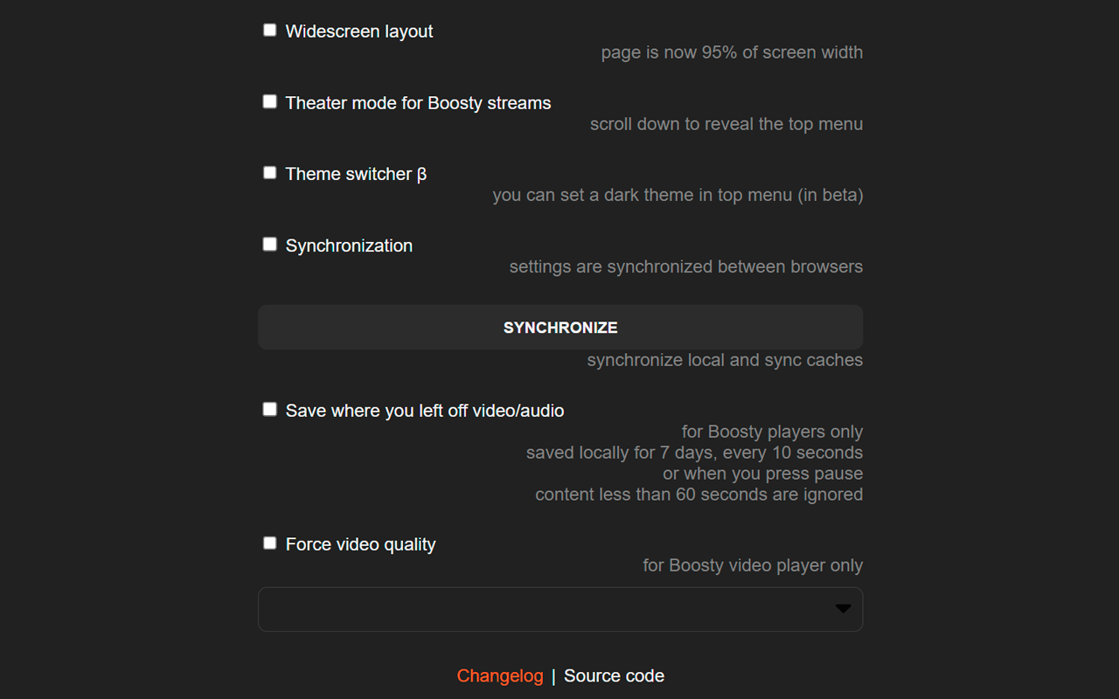The height and width of the screenshot is (699, 1119).
Task: Tick the Theater mode for Boosty streams checkbox
Action: [x=270, y=102]
